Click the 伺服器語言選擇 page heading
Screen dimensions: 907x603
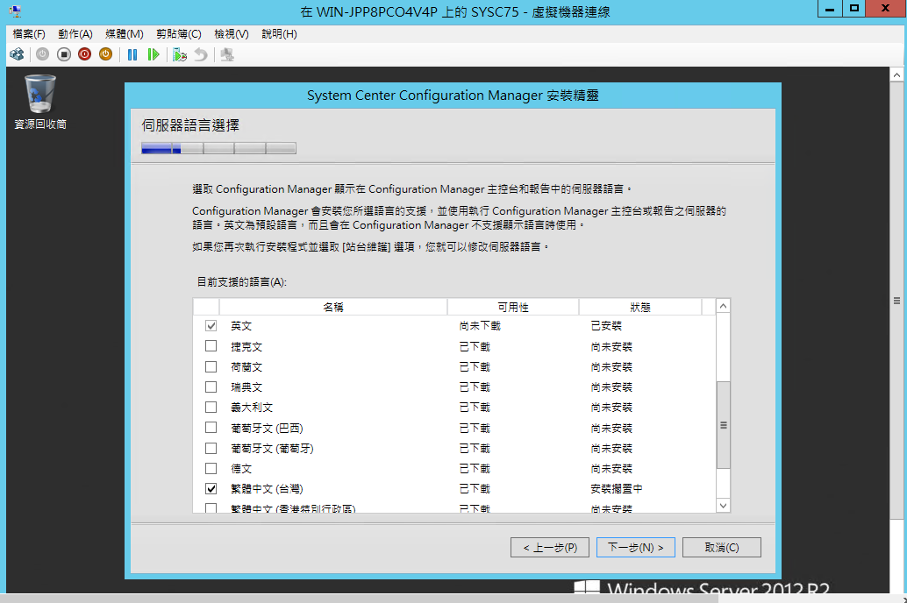pos(190,125)
